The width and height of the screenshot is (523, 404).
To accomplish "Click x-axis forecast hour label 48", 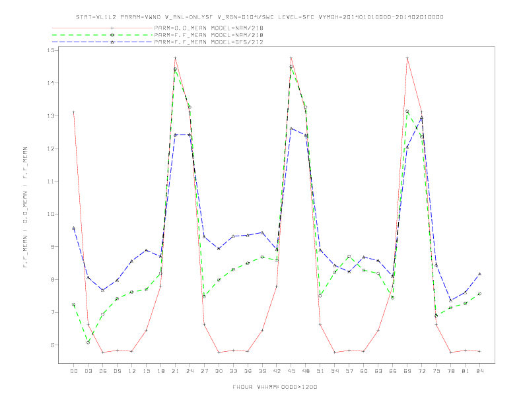I will [x=306, y=371].
